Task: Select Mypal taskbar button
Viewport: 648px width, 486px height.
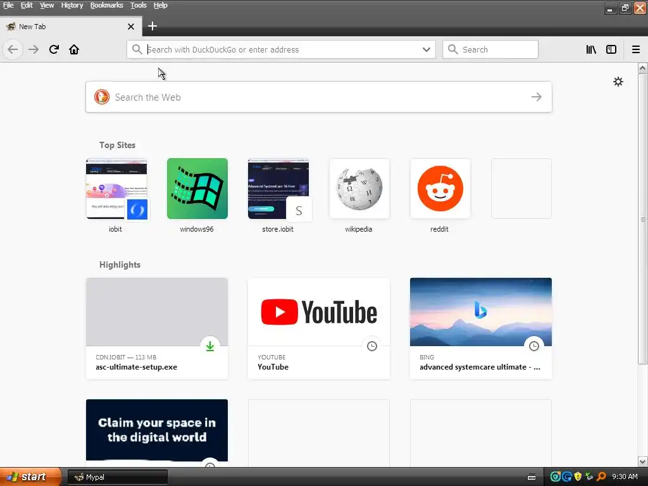Action: click(x=117, y=477)
